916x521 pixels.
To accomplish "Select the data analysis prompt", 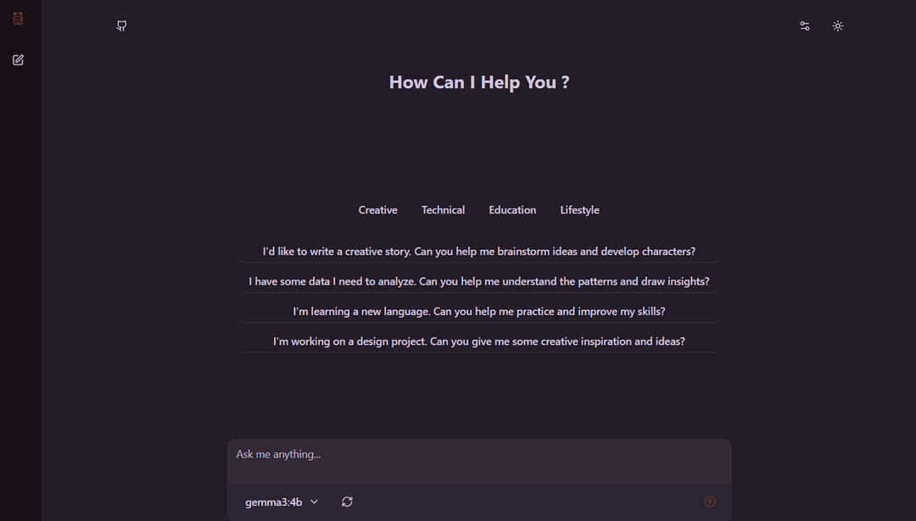I will pos(478,280).
